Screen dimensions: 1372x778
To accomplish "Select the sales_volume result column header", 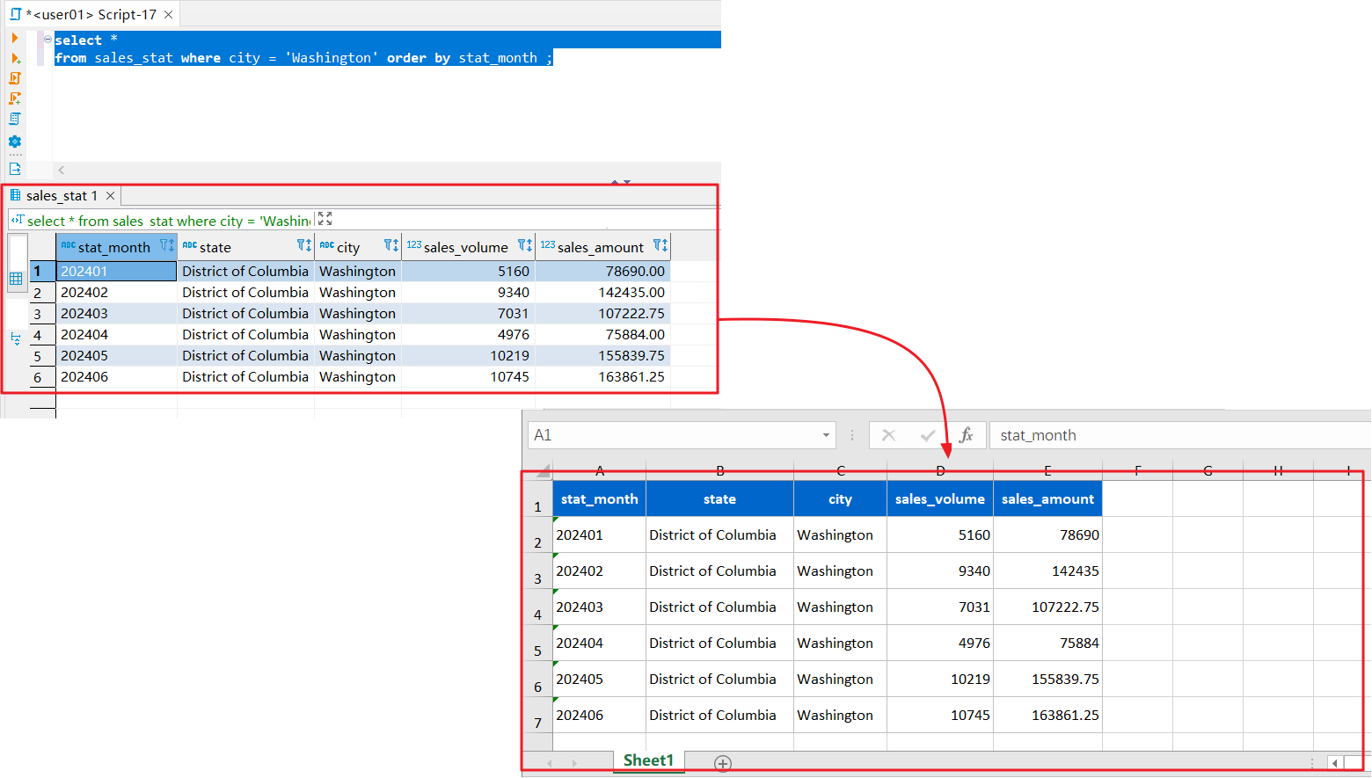I will tap(466, 248).
